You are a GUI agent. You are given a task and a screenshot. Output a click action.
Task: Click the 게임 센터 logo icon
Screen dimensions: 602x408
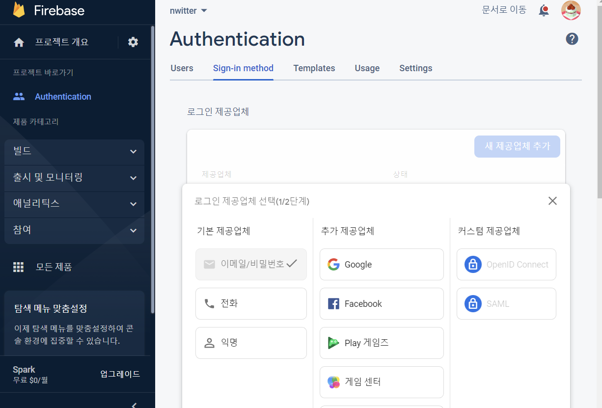click(333, 382)
